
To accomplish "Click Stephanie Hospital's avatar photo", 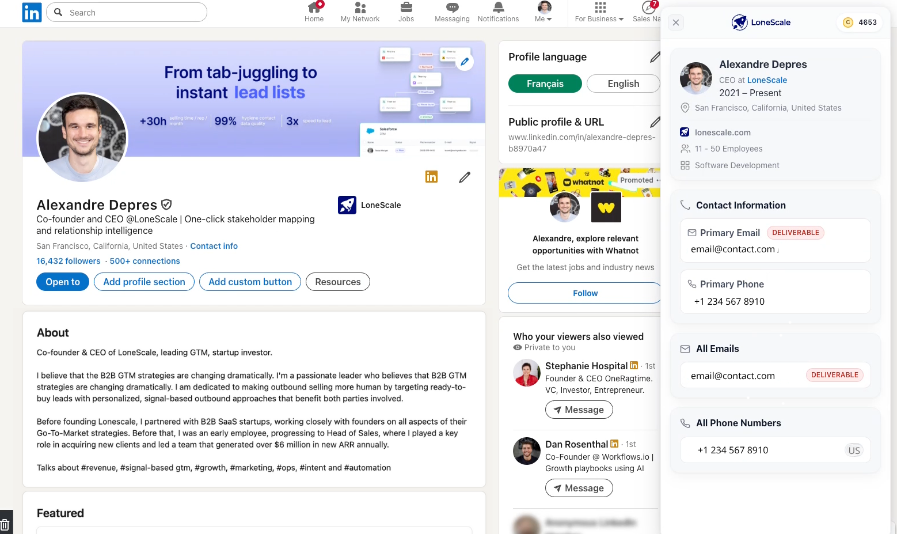I will coord(527,373).
